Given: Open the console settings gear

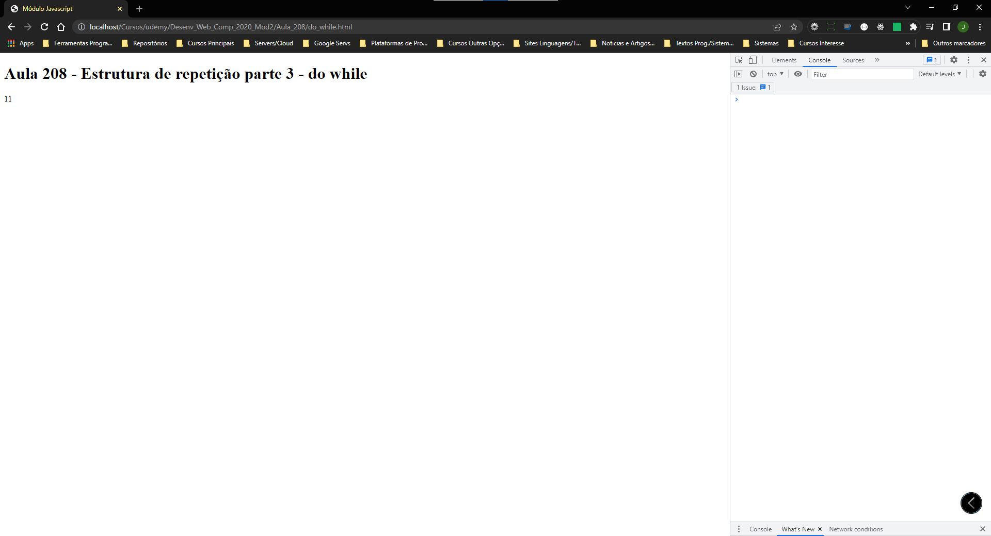Looking at the screenshot, I should [x=983, y=74].
